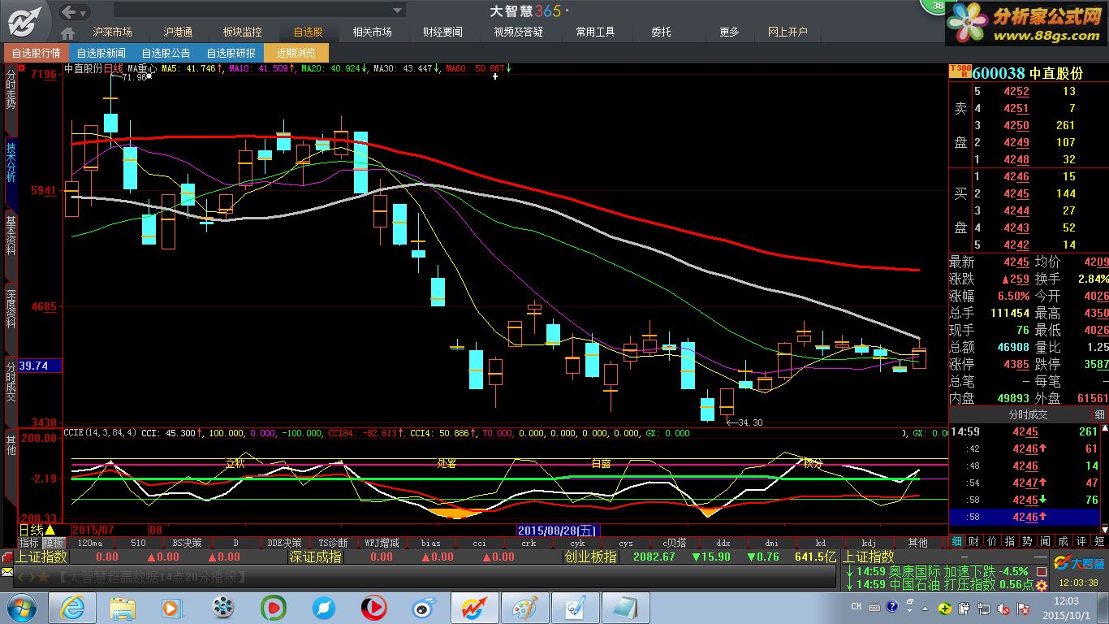
Task: Click the 中直股份 chart title label
Action: click(84, 68)
